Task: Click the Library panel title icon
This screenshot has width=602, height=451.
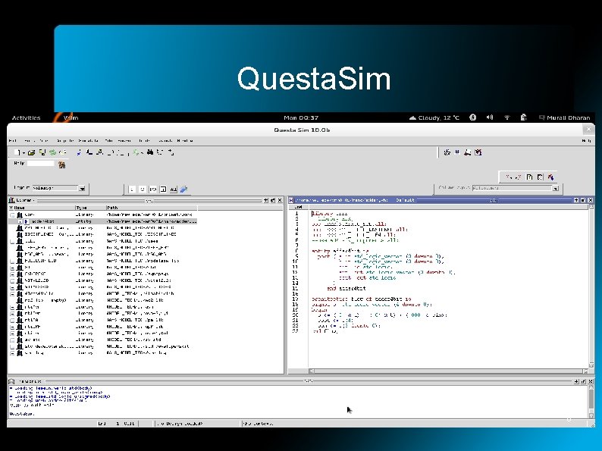Action: tap(11, 200)
